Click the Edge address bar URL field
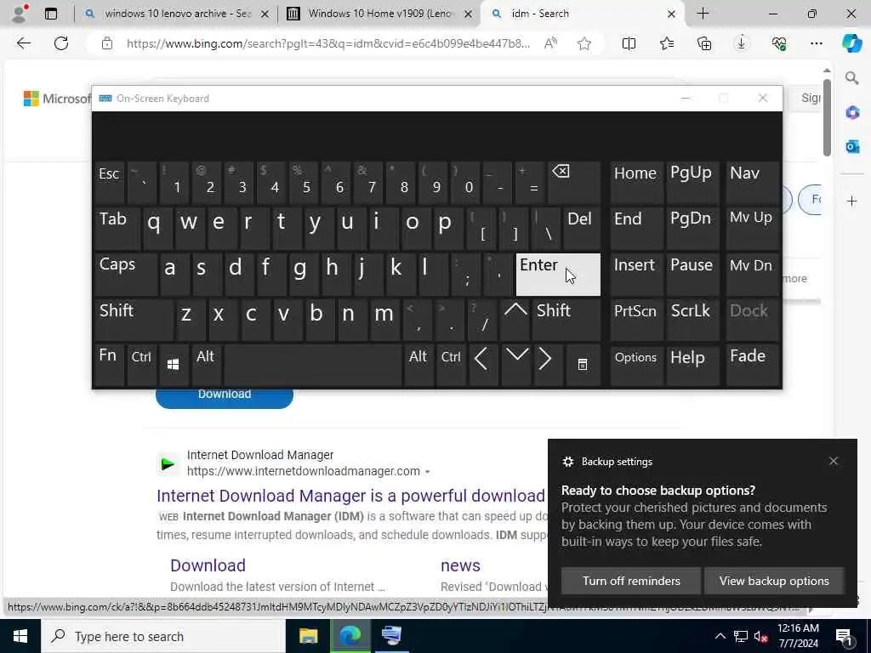 click(x=327, y=43)
